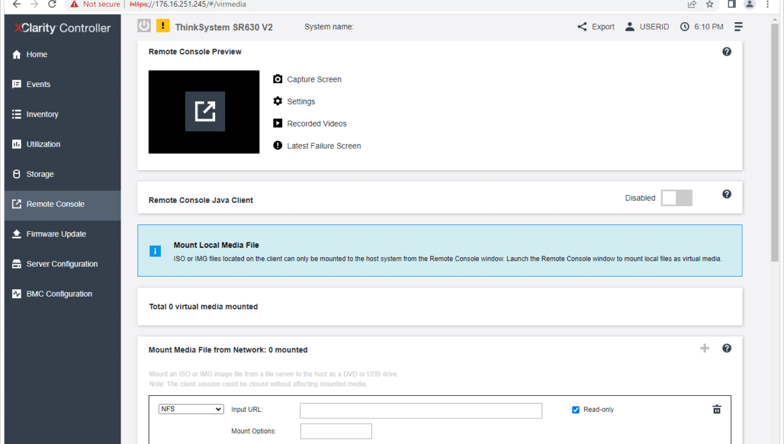Image resolution: width=784 pixels, height=444 pixels.
Task: Launch remote console from preview thumbnail
Action: click(x=204, y=111)
